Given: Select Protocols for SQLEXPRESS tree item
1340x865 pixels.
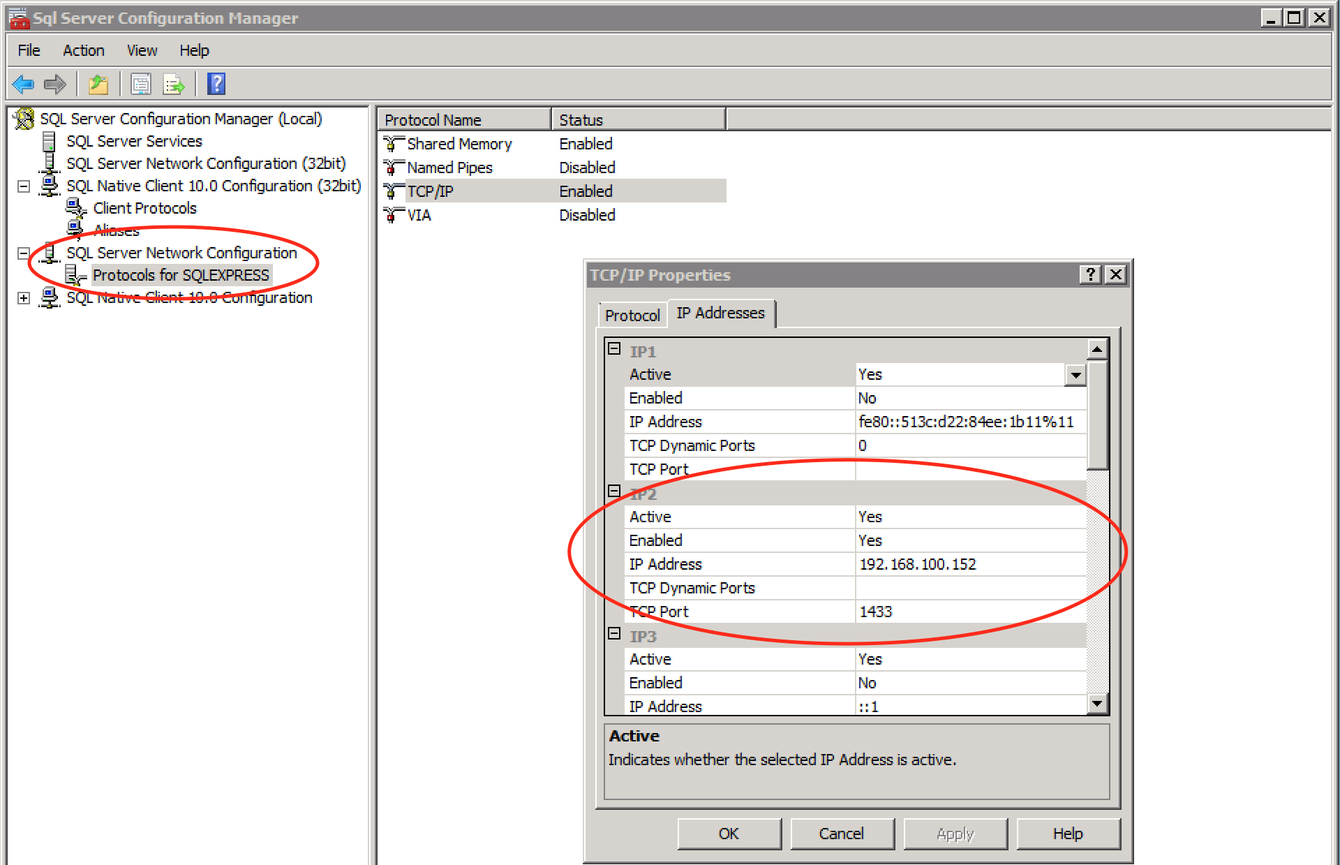Looking at the screenshot, I should point(181,275).
